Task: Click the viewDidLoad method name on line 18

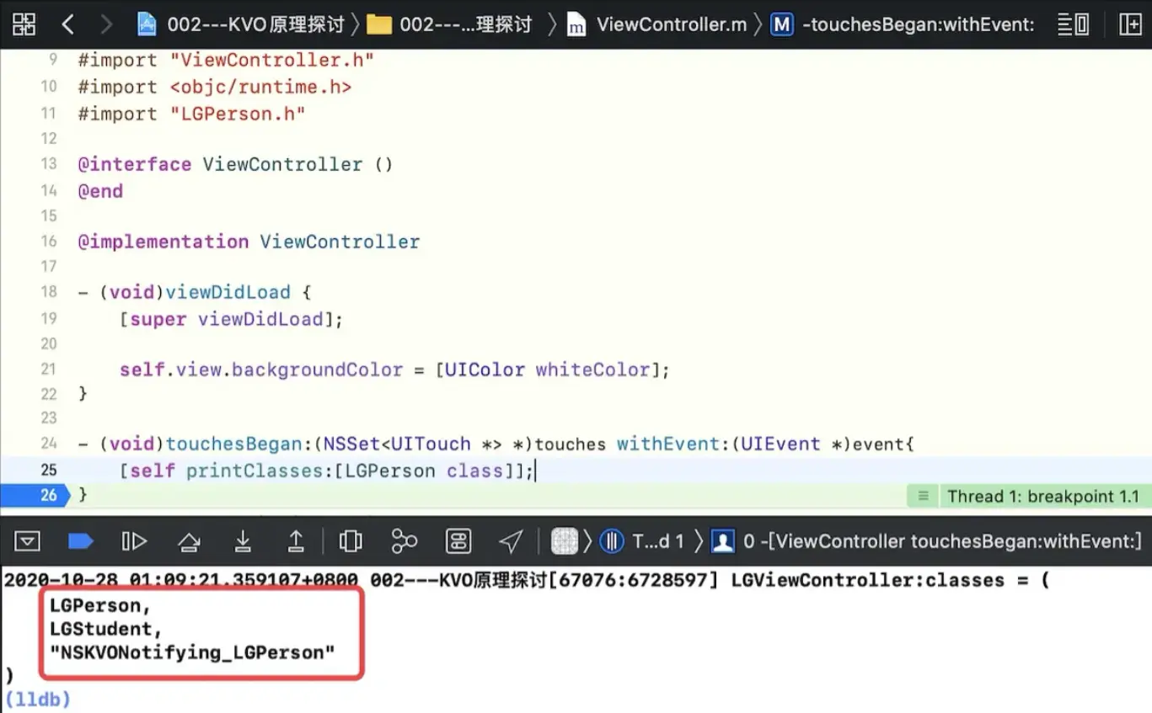Action: [228, 292]
